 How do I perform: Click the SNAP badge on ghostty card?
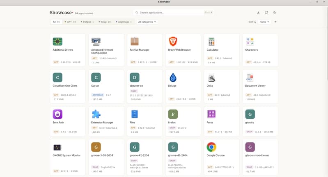pyautogui.click(x=249, y=132)
